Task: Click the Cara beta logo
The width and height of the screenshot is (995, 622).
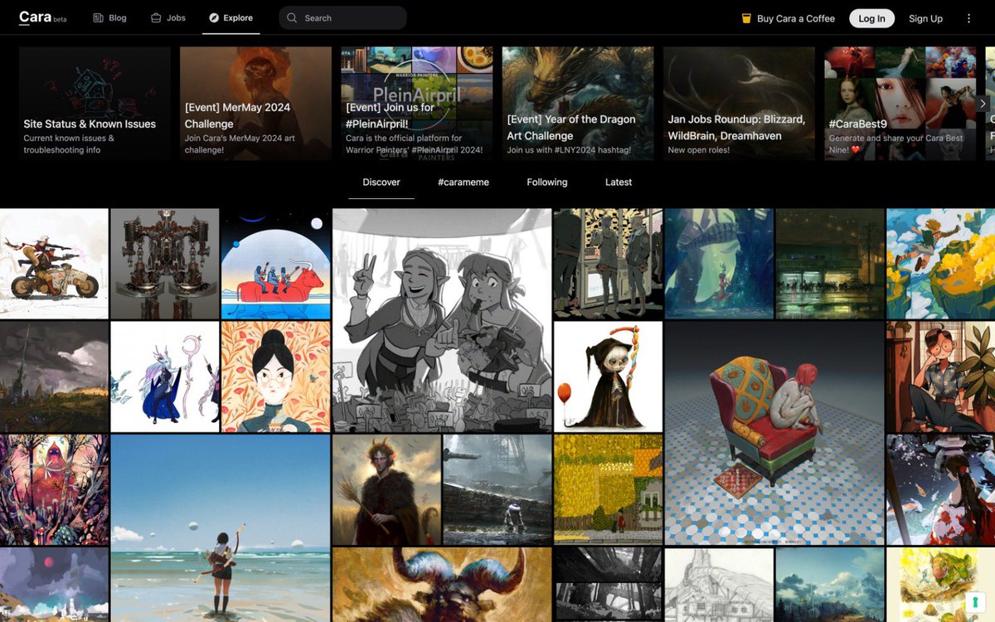Action: click(x=42, y=17)
